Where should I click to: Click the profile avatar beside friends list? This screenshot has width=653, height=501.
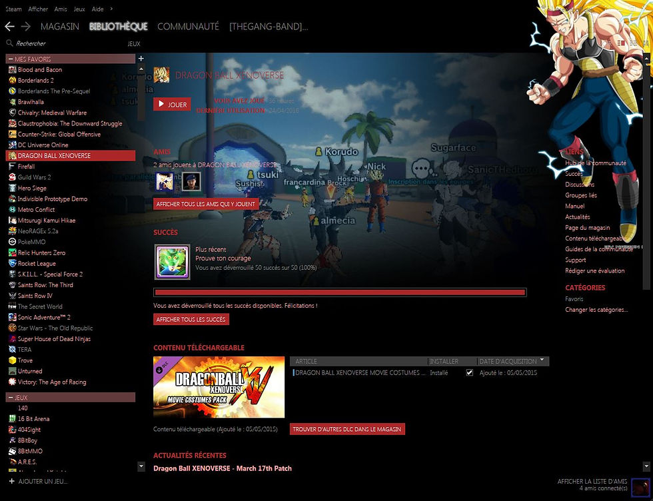(x=640, y=487)
